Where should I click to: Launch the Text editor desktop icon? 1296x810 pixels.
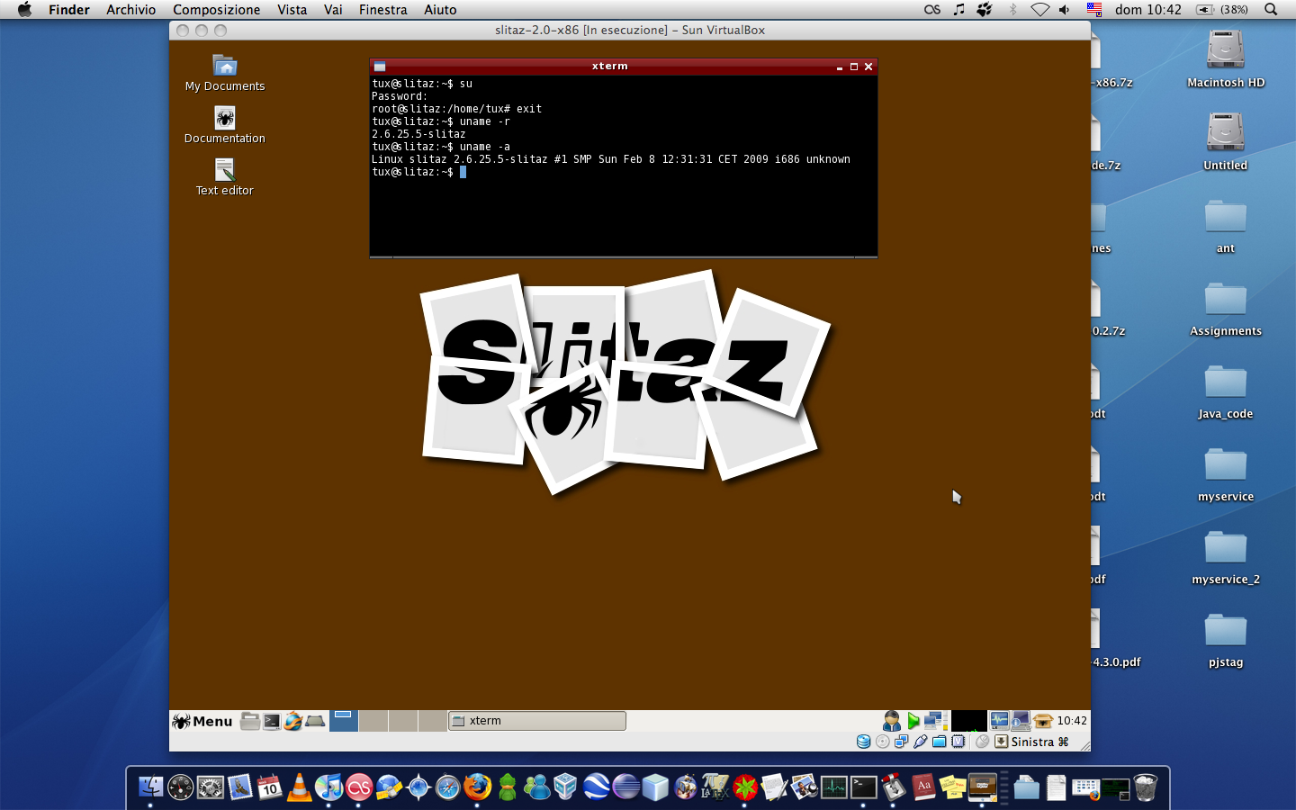click(225, 171)
